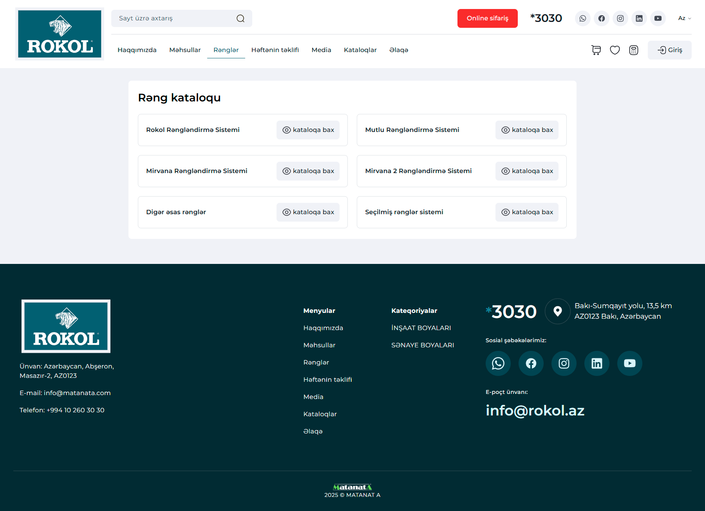Open the favorites heart icon
Image resolution: width=705 pixels, height=511 pixels.
tap(615, 50)
